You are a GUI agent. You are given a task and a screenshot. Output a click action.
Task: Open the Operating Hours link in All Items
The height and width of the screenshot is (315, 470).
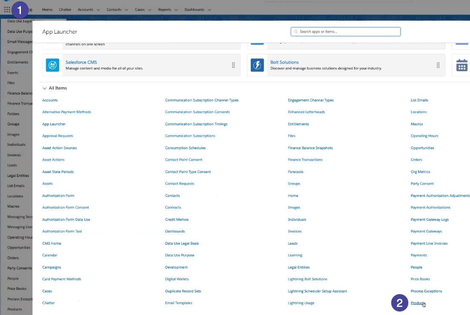(x=424, y=136)
